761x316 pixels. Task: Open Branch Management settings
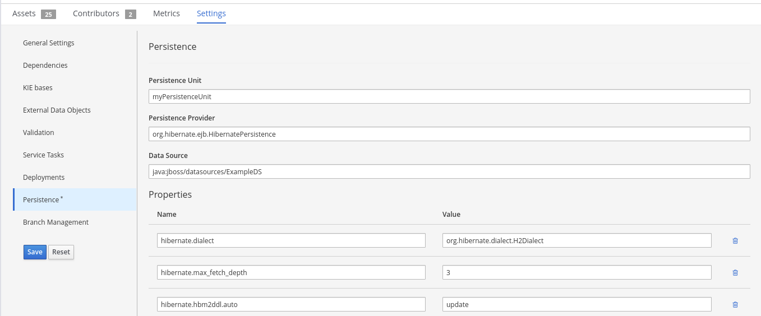[56, 222]
